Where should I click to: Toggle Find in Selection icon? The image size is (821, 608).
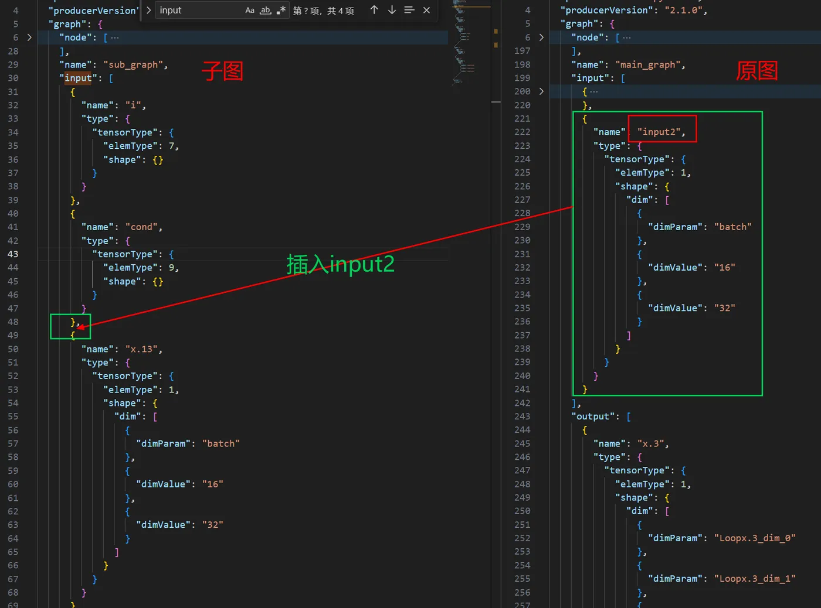(x=409, y=10)
